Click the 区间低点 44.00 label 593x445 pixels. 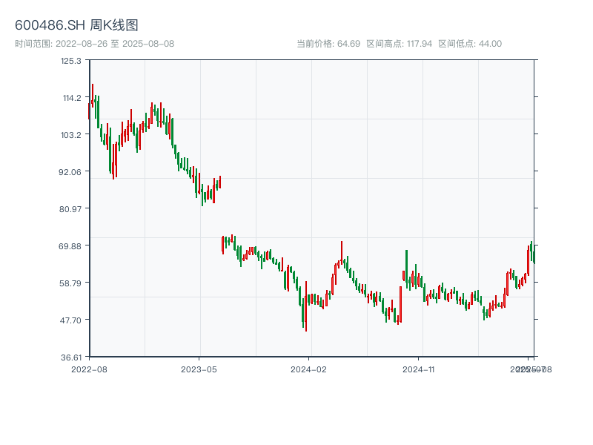click(470, 44)
